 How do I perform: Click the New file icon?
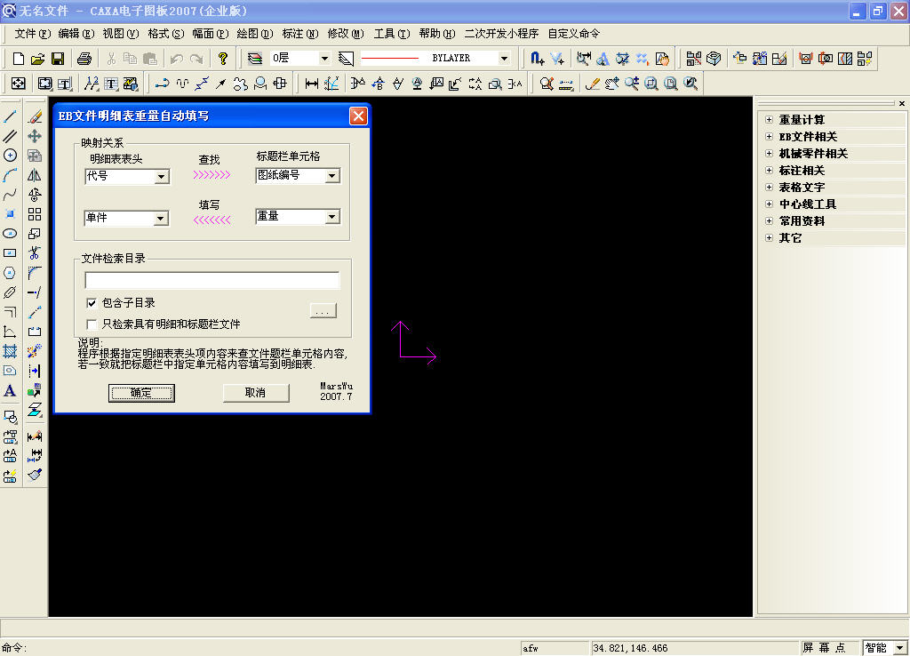click(x=18, y=58)
